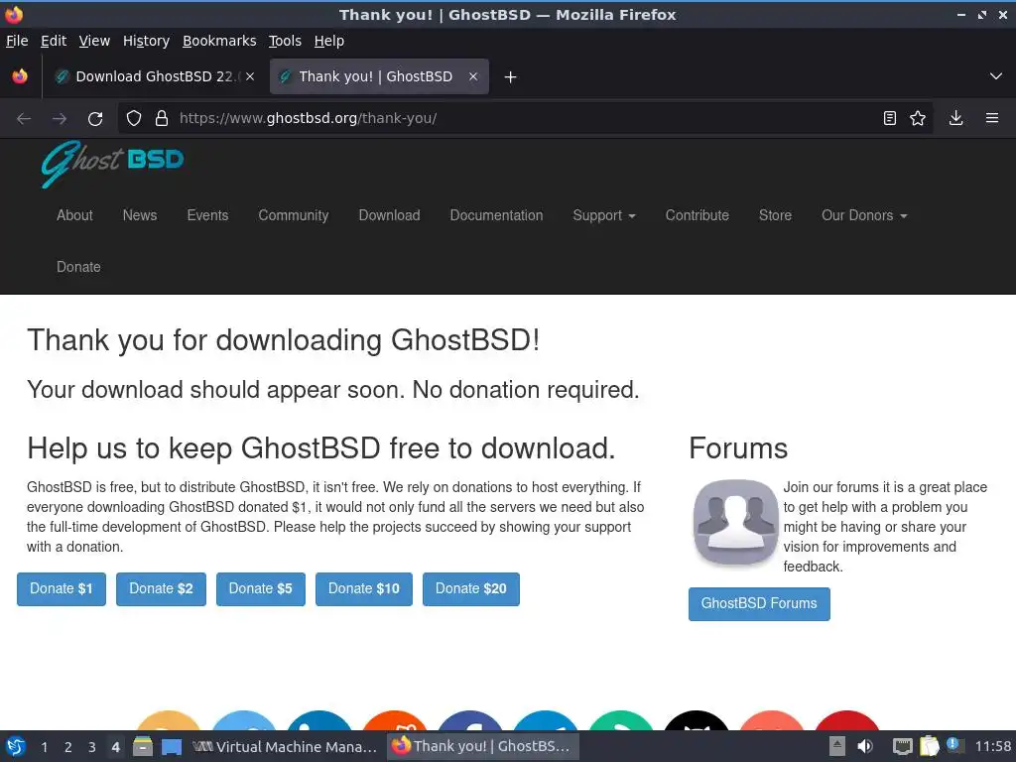
Task: Click the Donate nav link
Action: [78, 267]
